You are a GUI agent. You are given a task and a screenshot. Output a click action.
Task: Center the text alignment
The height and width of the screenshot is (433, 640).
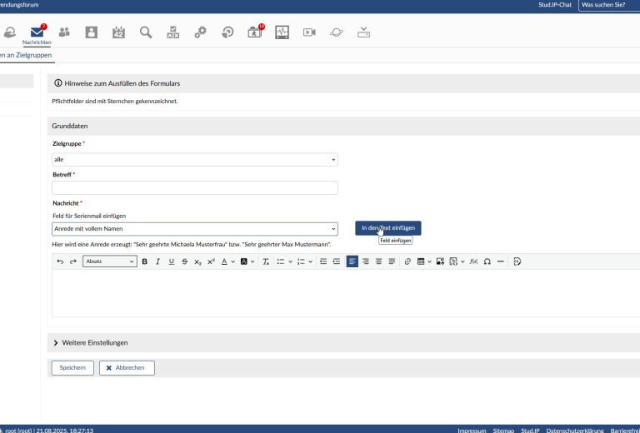tap(379, 261)
